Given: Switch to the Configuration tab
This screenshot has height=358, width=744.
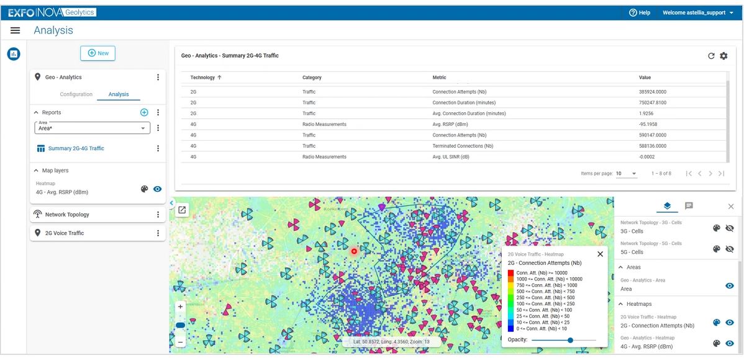Looking at the screenshot, I should tap(76, 94).
